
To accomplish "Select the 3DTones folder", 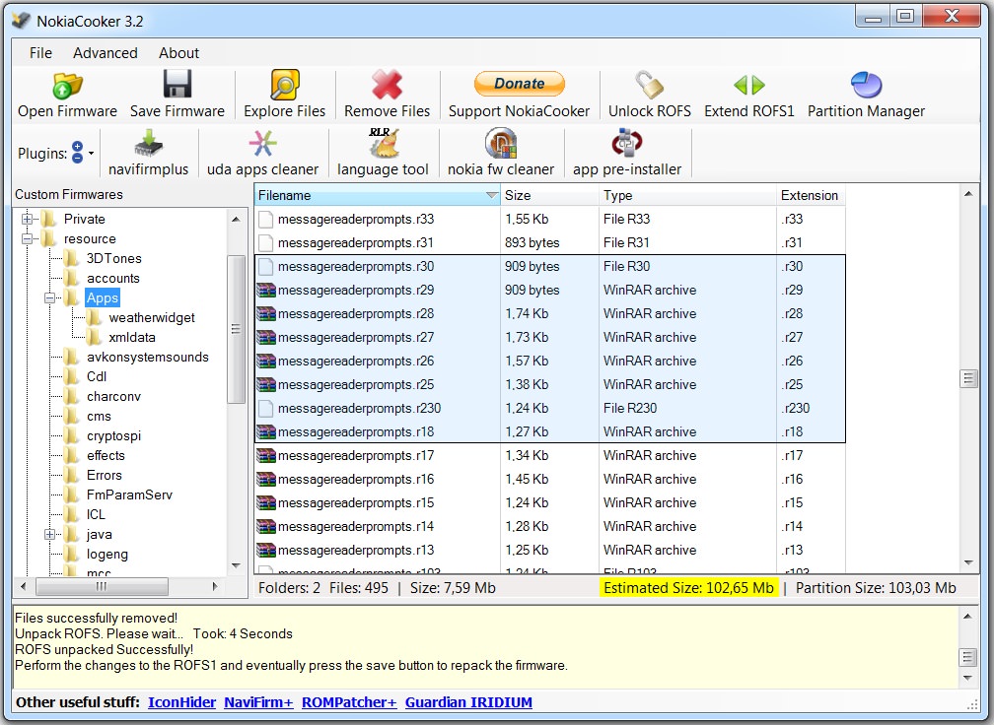I will click(x=114, y=258).
